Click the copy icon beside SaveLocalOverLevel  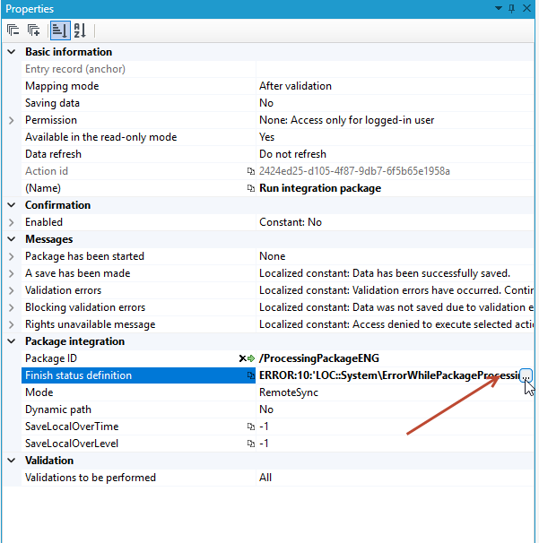pyautogui.click(x=250, y=444)
